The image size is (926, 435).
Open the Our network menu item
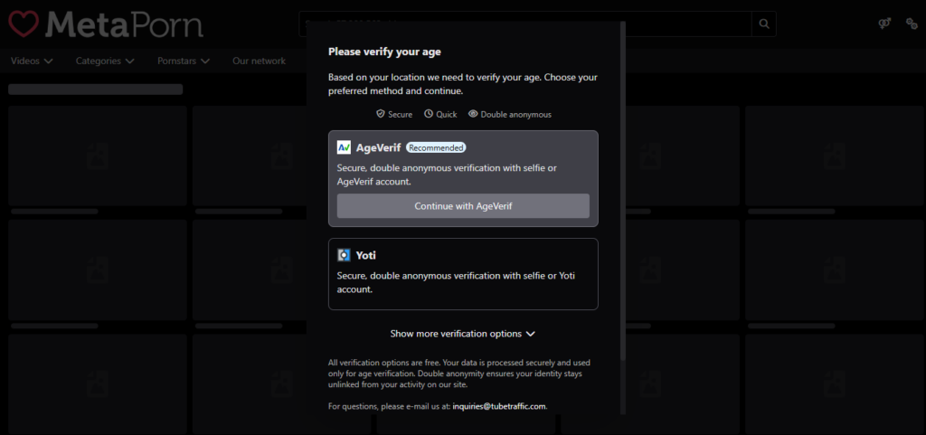(x=259, y=61)
